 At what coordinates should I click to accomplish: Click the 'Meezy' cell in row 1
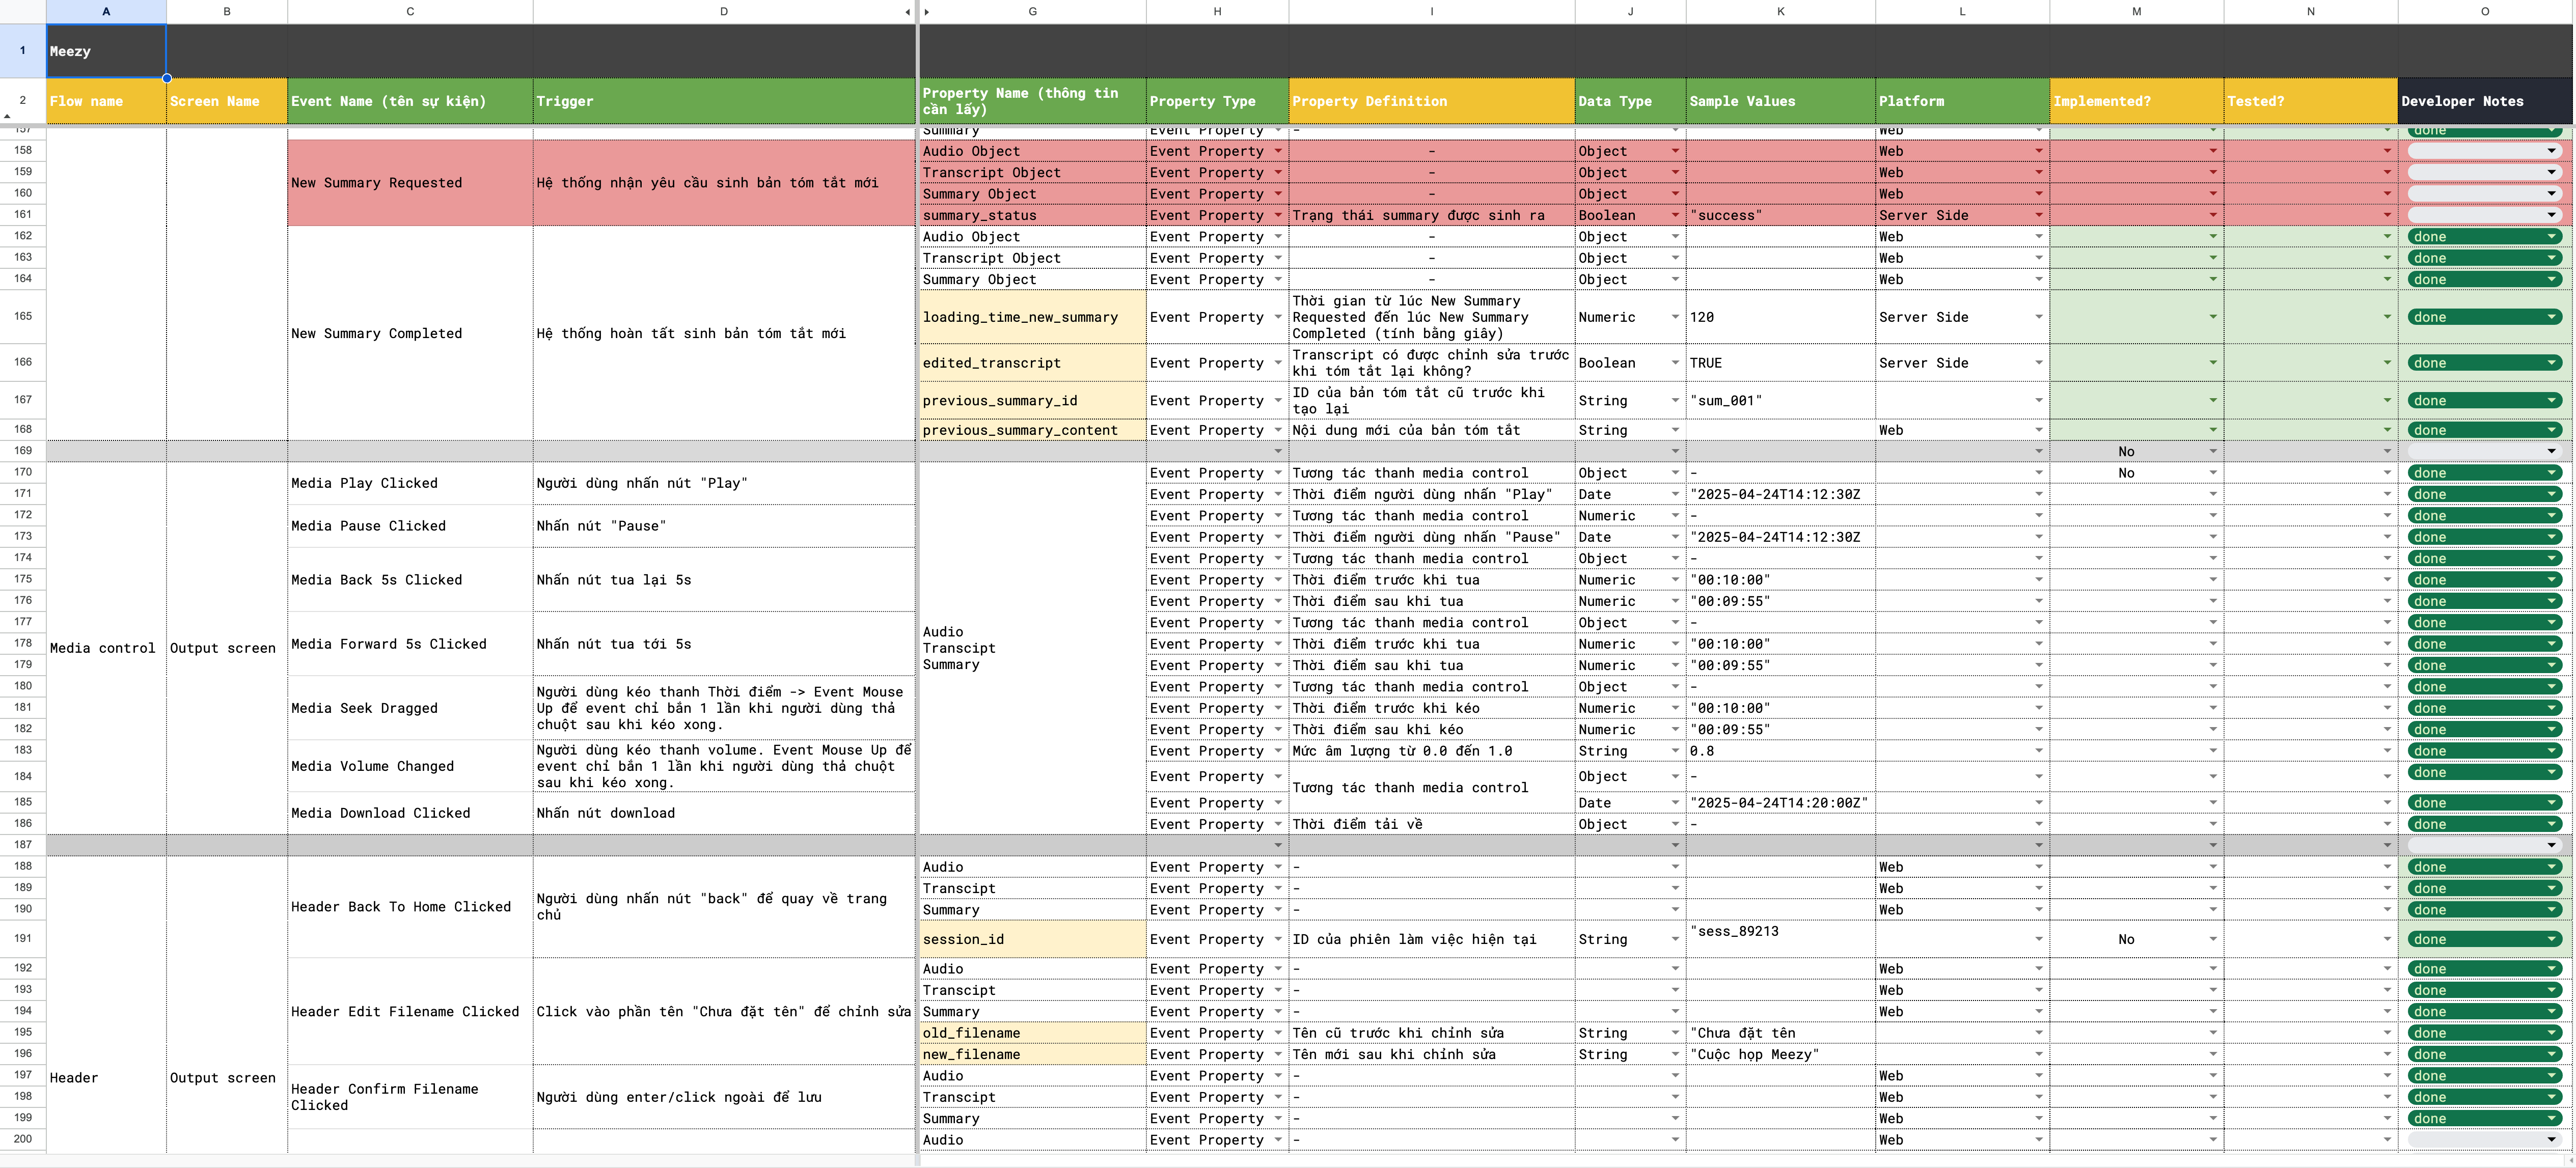point(106,51)
